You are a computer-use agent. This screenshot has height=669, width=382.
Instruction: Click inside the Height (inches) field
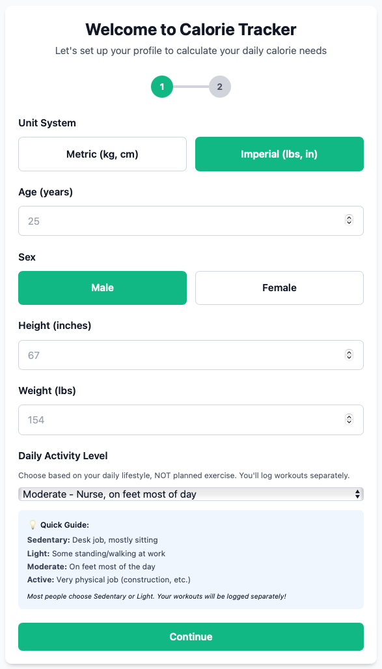pyautogui.click(x=163, y=355)
